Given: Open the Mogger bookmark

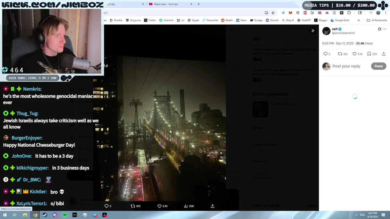Looking at the screenshot, I should coord(321,20).
